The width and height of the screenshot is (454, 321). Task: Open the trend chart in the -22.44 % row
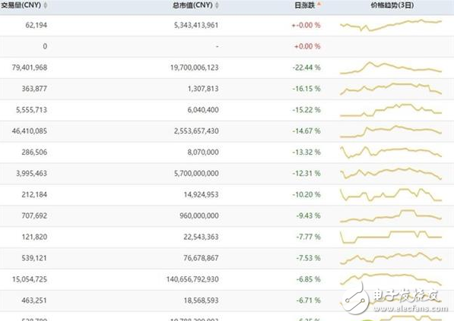(391, 68)
